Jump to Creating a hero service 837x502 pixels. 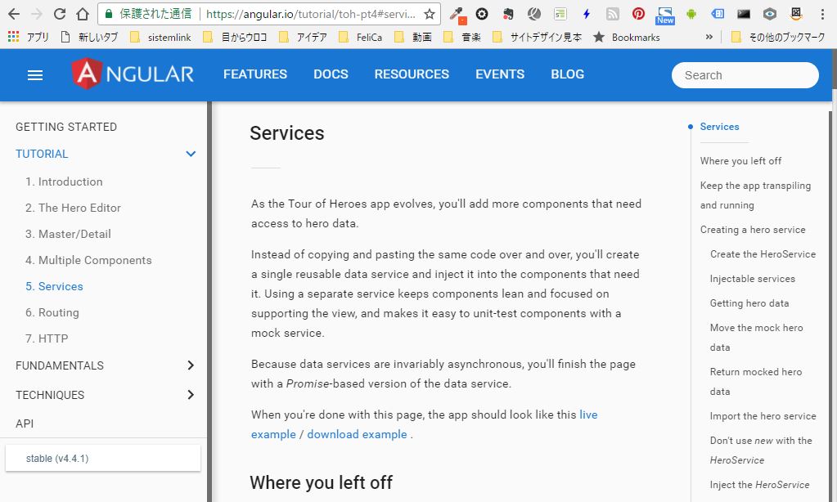[x=753, y=230]
